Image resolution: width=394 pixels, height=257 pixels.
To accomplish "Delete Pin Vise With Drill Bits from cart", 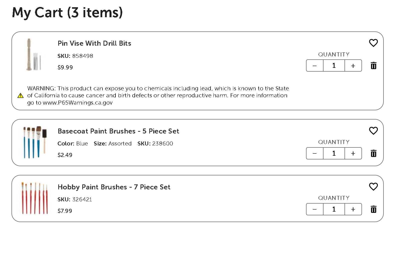I will (x=373, y=66).
